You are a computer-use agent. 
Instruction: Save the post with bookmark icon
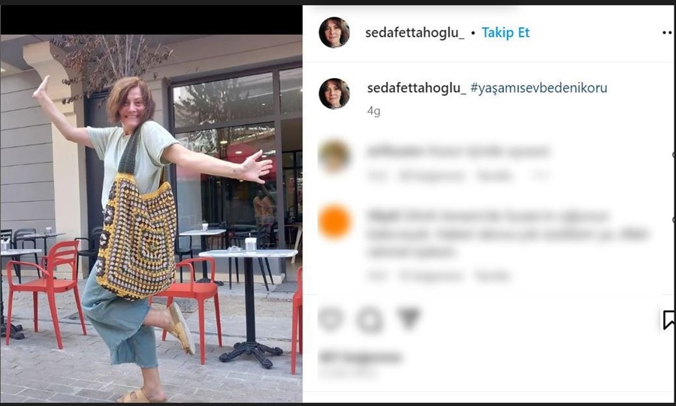pyautogui.click(x=668, y=320)
